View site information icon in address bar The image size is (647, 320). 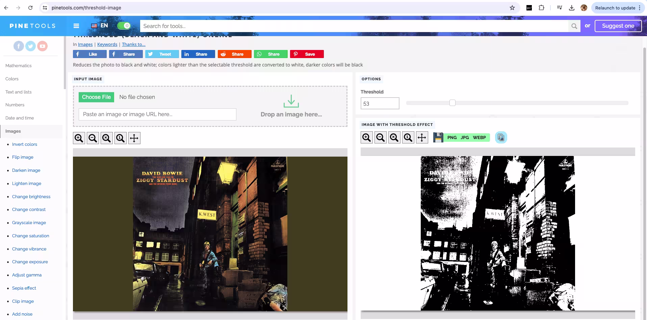(45, 8)
